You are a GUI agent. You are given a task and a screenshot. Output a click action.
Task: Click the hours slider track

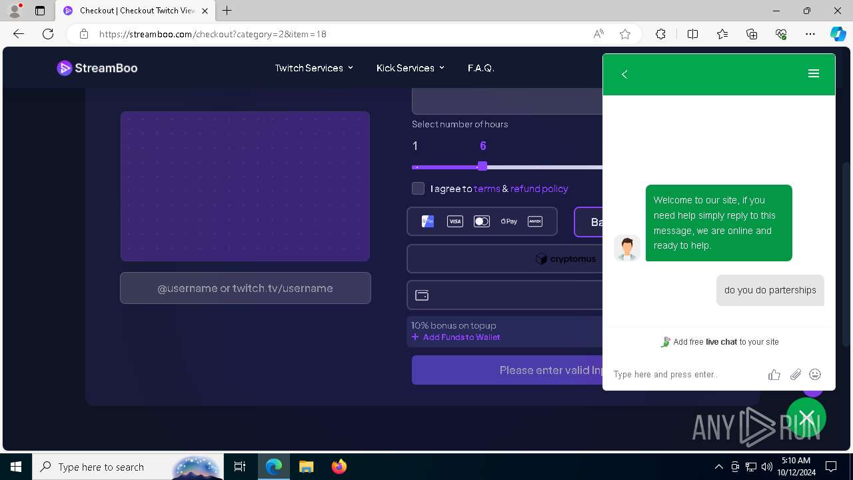507,167
